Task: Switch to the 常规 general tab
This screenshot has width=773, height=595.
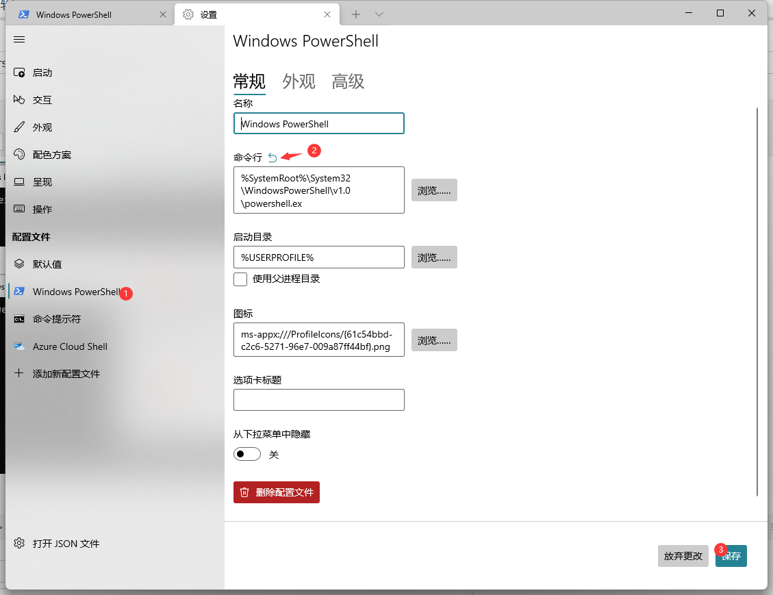Action: [x=249, y=82]
